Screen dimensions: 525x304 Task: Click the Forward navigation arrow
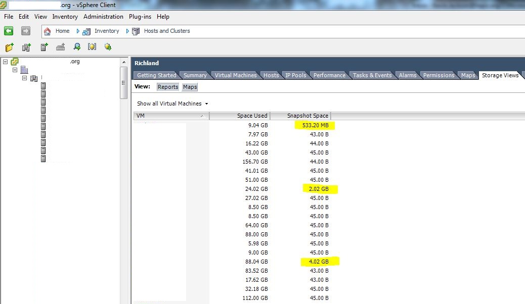tap(24, 31)
